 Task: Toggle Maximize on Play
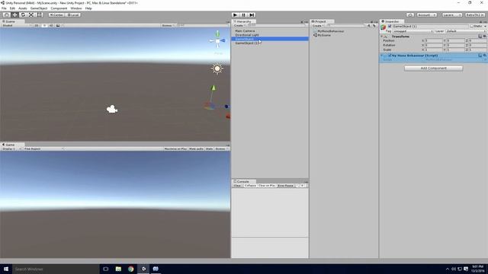(x=175, y=149)
